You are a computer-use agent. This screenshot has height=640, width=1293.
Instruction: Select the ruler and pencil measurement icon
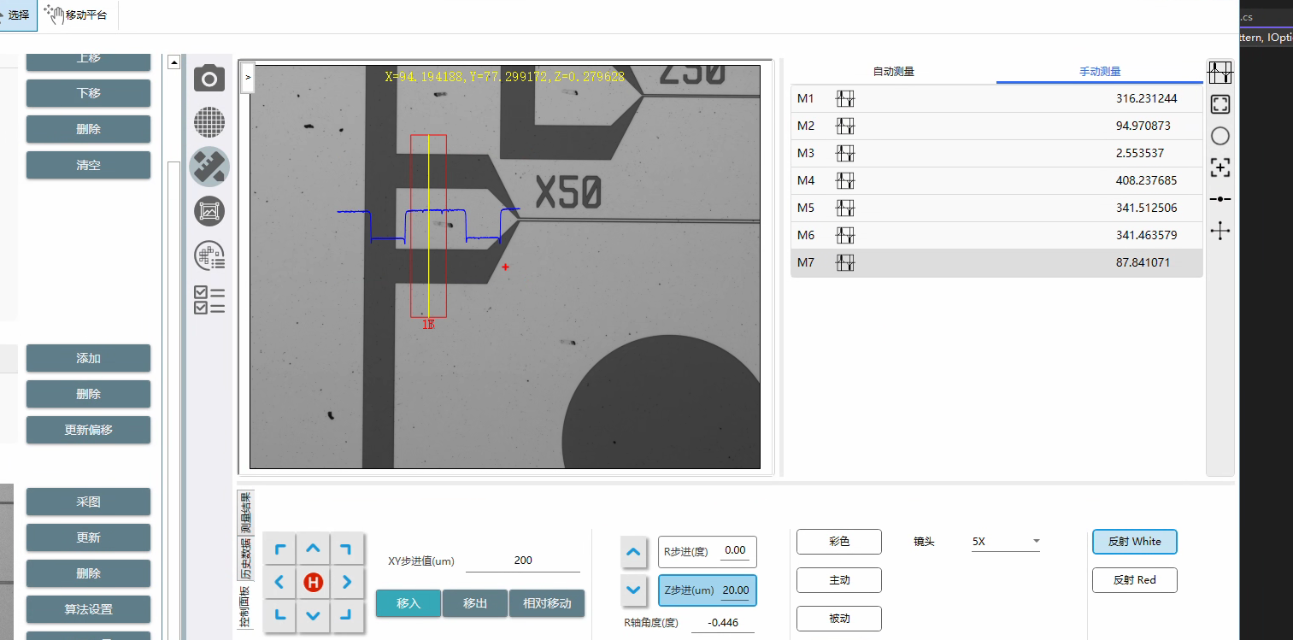209,167
